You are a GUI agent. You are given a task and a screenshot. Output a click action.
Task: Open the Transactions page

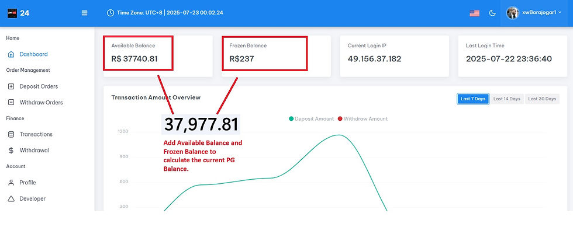click(x=36, y=134)
